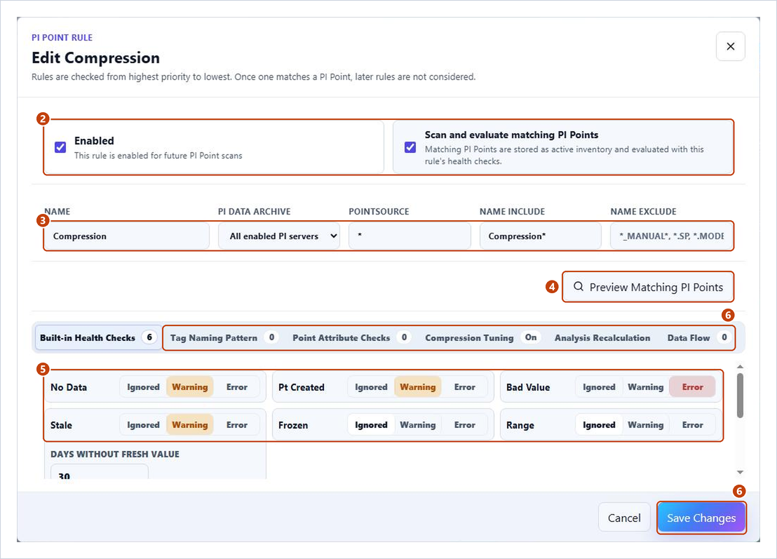The width and height of the screenshot is (777, 559).
Task: Click the Name Exclude field
Action: (x=671, y=236)
